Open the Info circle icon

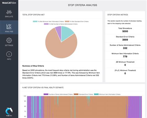click(x=9, y=54)
